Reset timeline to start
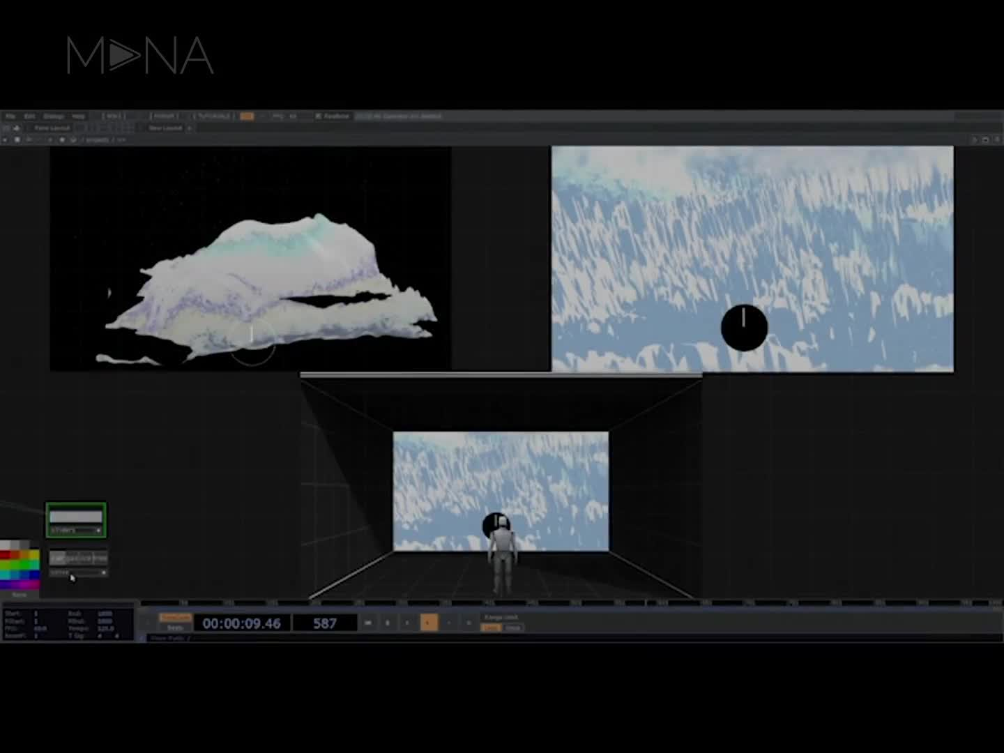Viewport: 1004px width, 753px height. [x=368, y=623]
